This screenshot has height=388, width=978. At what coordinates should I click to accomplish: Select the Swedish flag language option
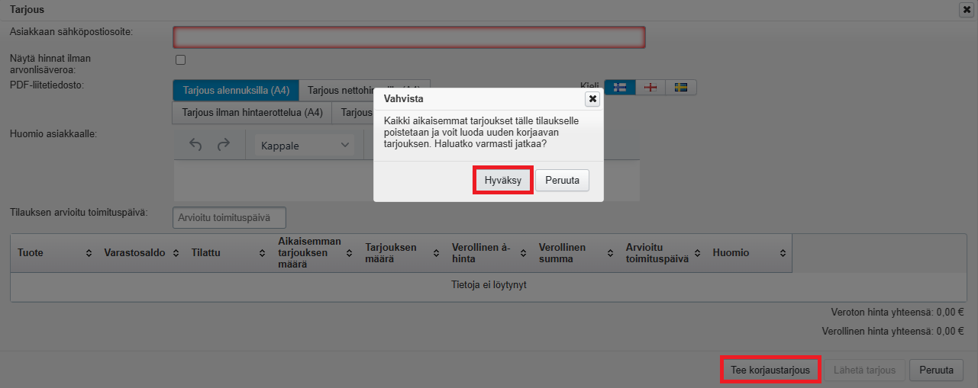tap(681, 88)
